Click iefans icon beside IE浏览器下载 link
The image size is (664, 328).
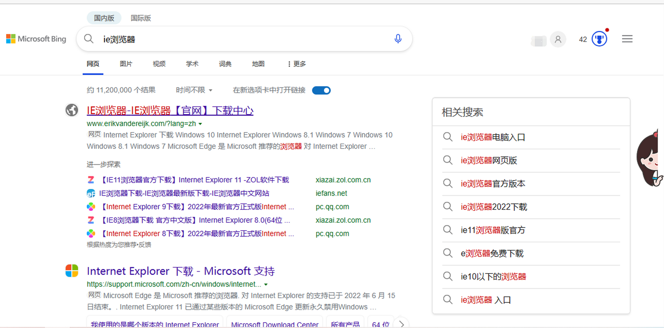(91, 193)
